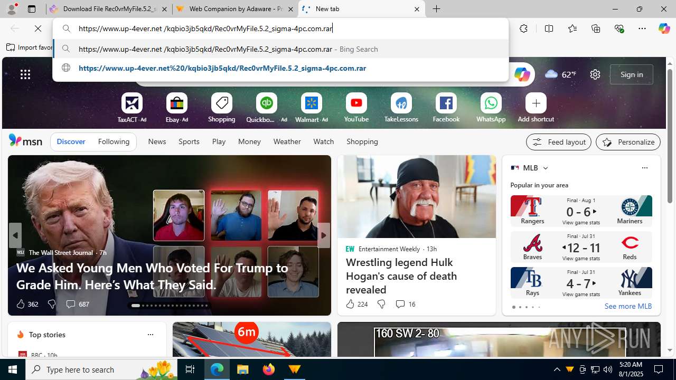
Task: Open the Windows notification center
Action: (659, 369)
